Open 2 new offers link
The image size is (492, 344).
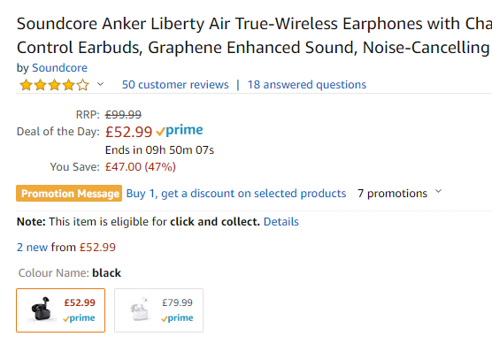[32, 247]
